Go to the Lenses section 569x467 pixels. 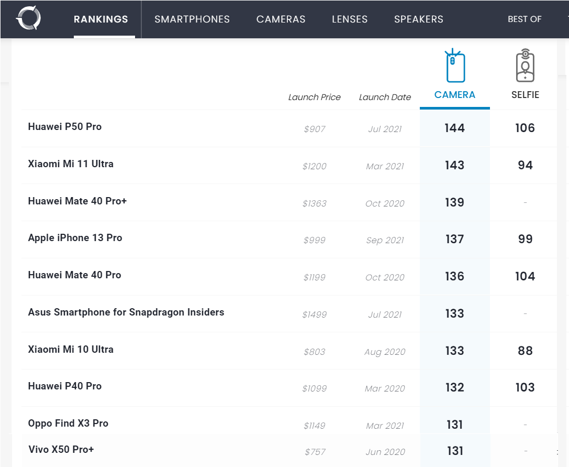click(x=350, y=19)
